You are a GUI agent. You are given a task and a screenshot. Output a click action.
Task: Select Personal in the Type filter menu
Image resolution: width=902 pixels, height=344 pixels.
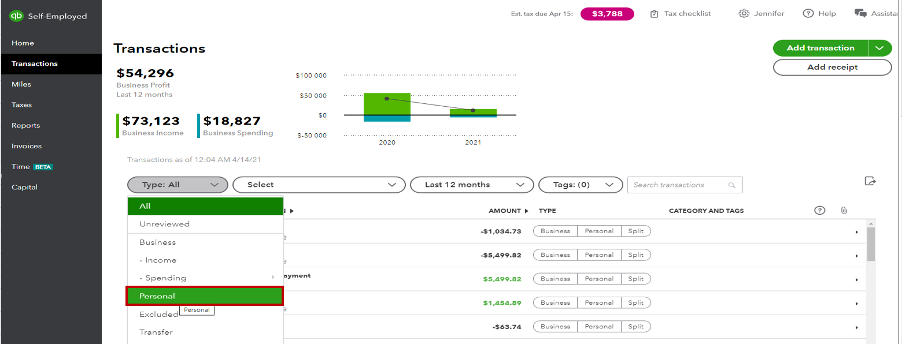point(205,296)
